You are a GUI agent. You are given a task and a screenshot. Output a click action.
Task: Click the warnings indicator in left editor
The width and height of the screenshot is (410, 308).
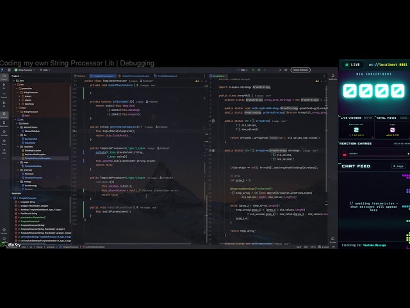197,81
